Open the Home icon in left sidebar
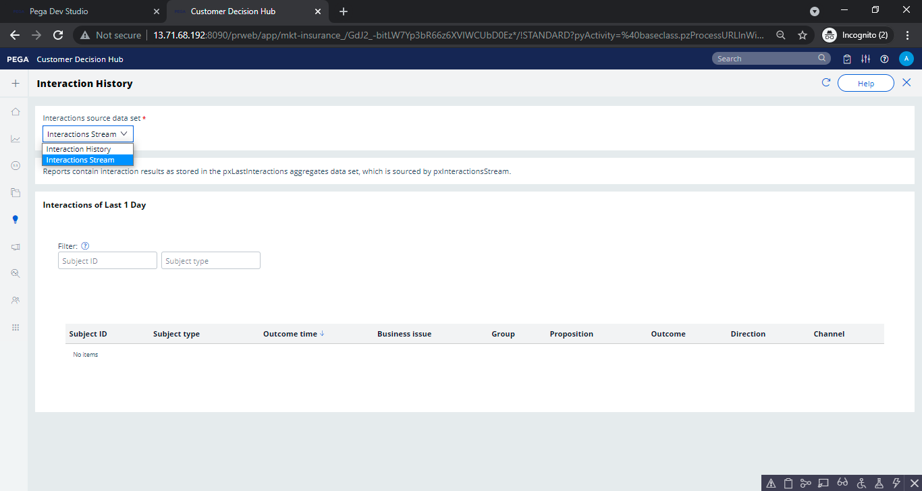Viewport: 922px width, 491px height. [15, 111]
